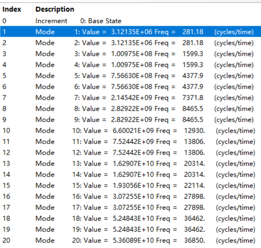
Task: Select the Mode 11 frame row
Action: pyautogui.click(x=131, y=142)
